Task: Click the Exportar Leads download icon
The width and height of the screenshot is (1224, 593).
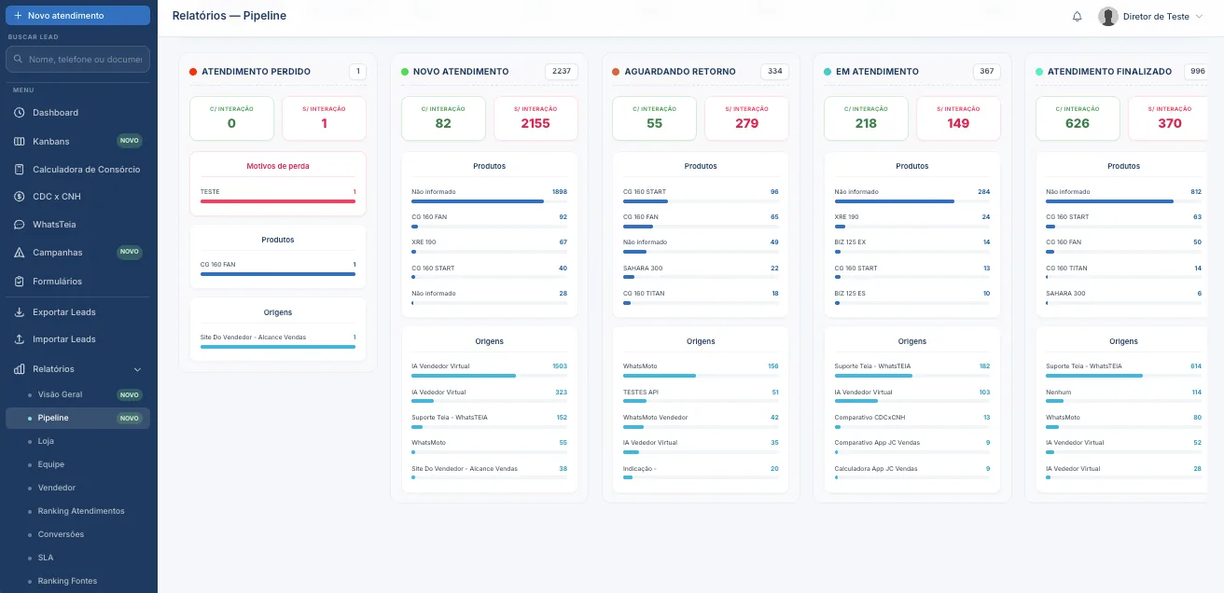Action: click(x=20, y=312)
